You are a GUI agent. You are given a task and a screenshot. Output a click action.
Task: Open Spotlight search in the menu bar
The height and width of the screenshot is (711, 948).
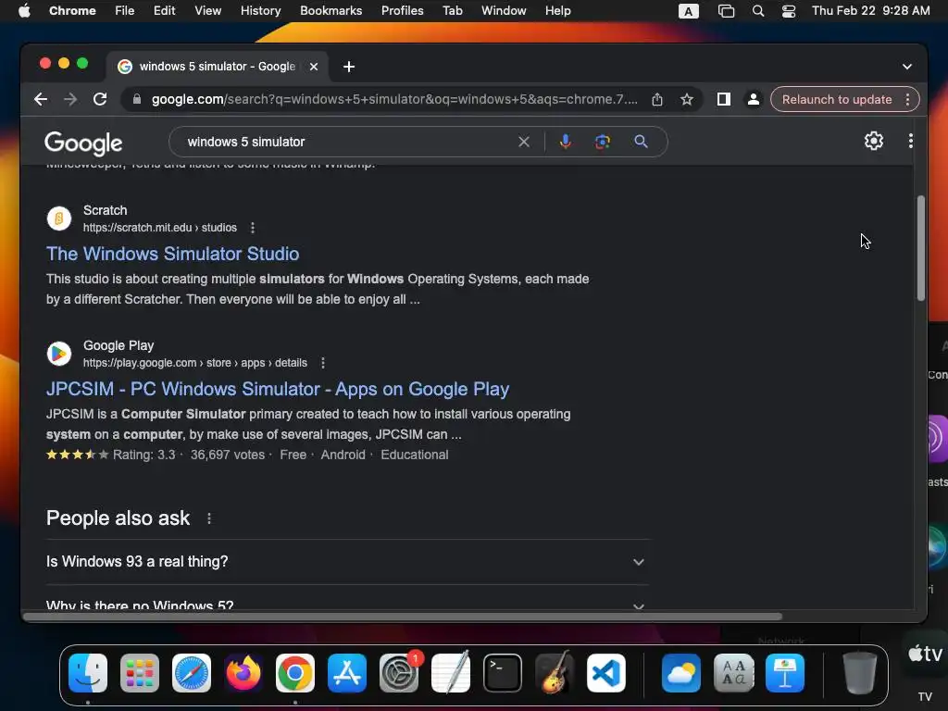pyautogui.click(x=758, y=11)
